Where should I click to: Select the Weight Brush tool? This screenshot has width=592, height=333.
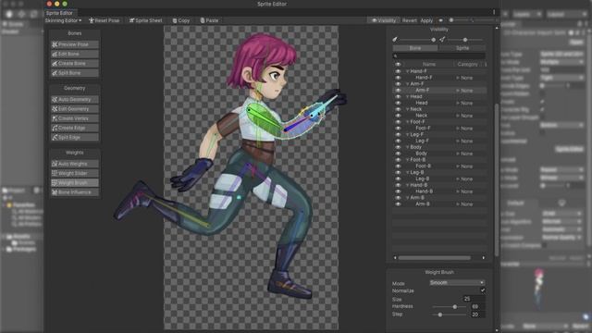coord(74,183)
